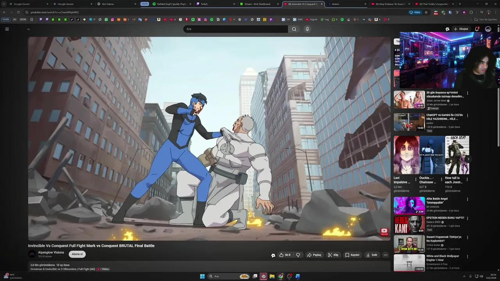This screenshot has height=281, width=500.
Task: Open options for 'How tall is each Joest' short
Action: [x=467, y=180]
